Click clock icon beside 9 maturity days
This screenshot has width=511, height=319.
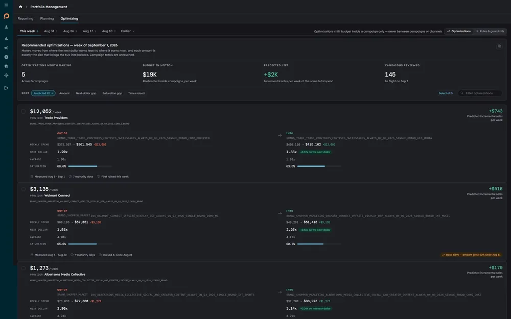pyautogui.click(x=72, y=255)
